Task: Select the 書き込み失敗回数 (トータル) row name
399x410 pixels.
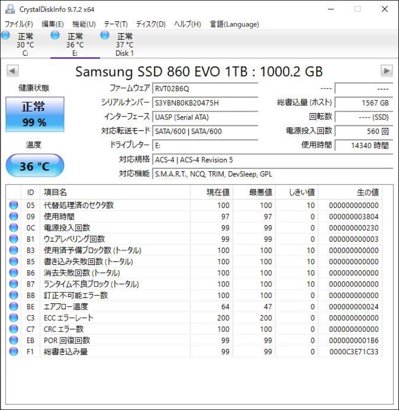Action: tap(88, 262)
